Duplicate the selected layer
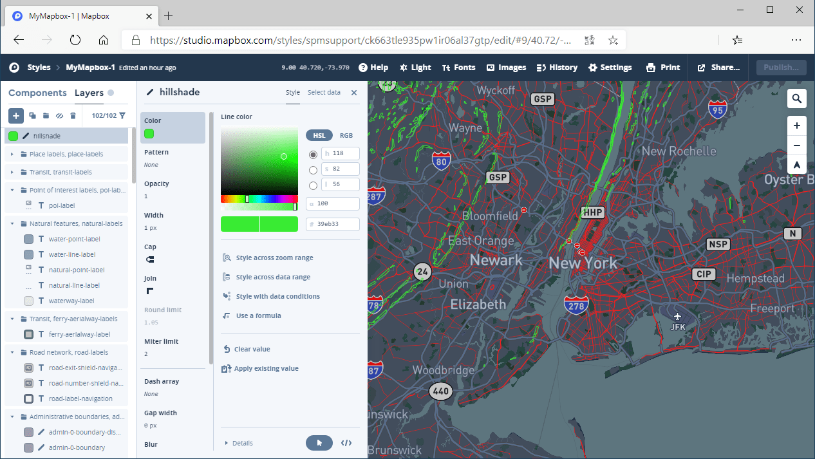The height and width of the screenshot is (459, 815). 32,116
